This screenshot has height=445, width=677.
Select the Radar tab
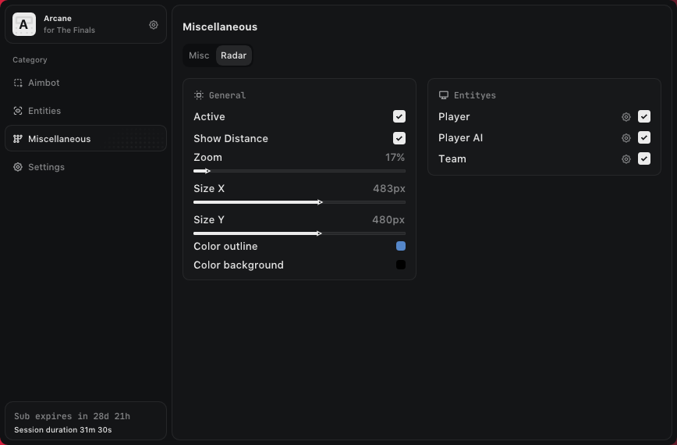(233, 55)
